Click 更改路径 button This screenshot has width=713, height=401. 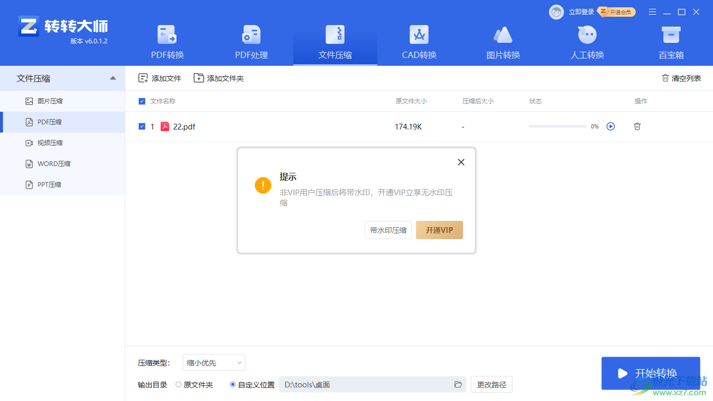492,385
